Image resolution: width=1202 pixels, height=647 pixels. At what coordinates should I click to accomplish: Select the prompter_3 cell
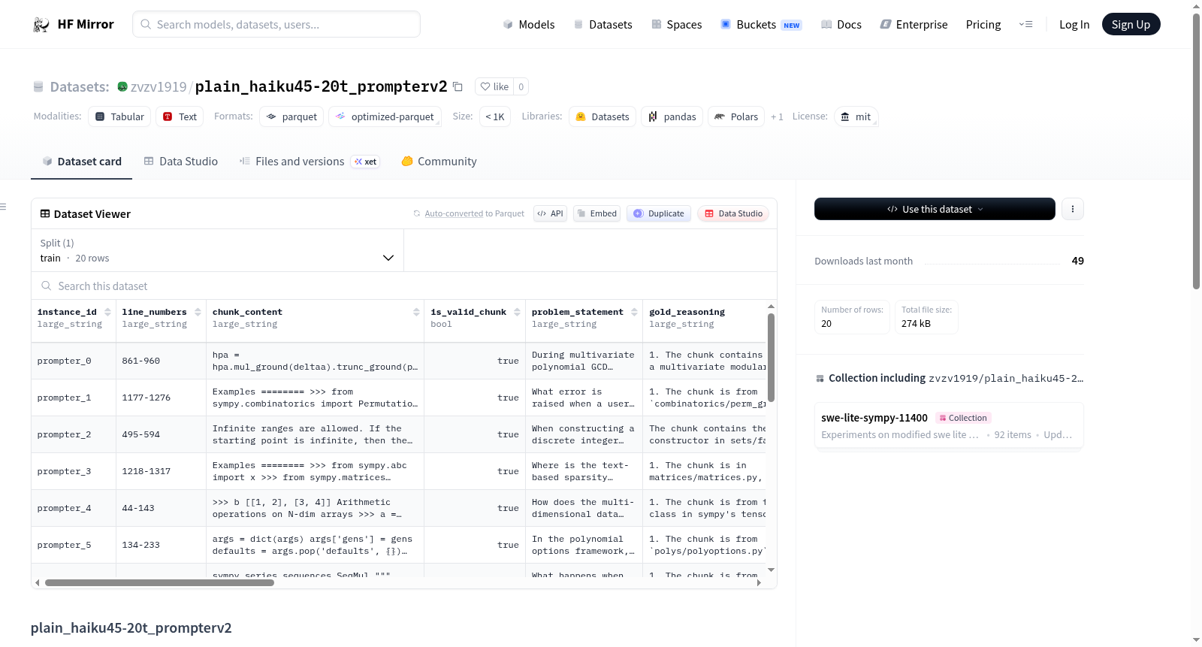tap(74, 471)
